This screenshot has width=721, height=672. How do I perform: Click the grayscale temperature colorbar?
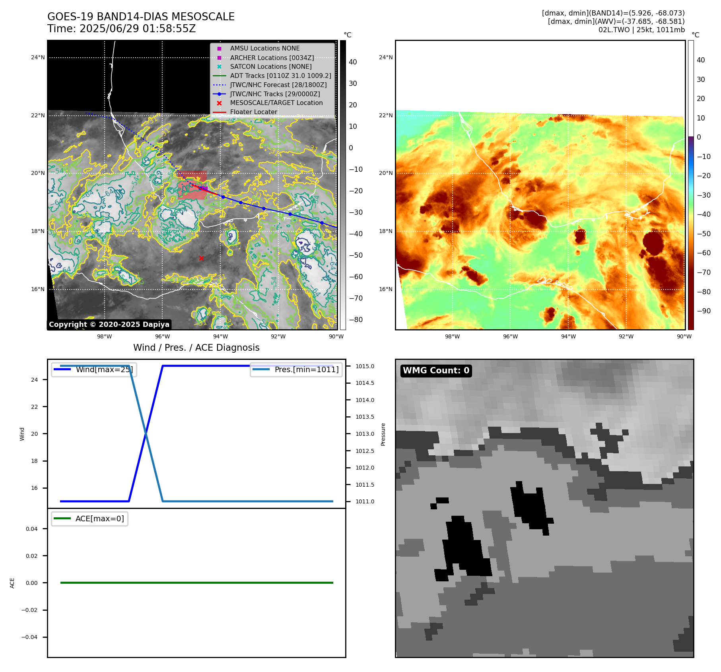(343, 185)
